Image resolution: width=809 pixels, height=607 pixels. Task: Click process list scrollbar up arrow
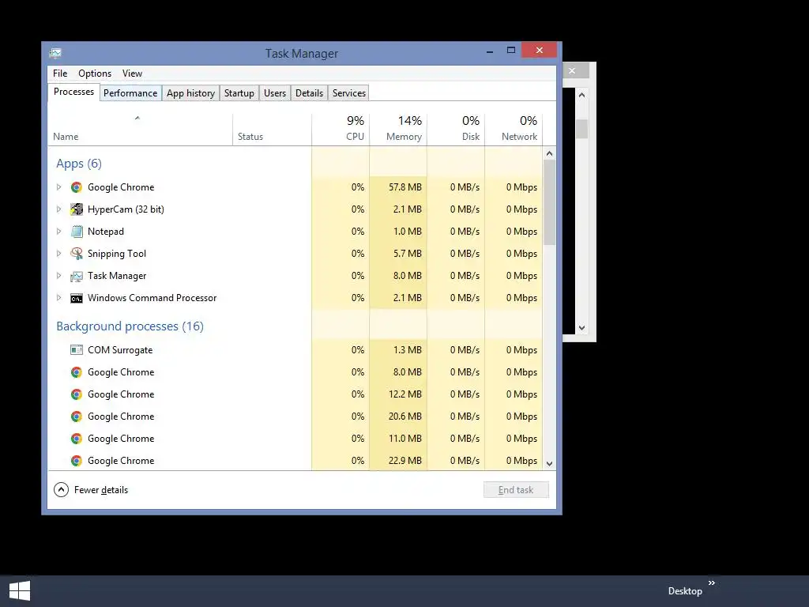pyautogui.click(x=550, y=154)
